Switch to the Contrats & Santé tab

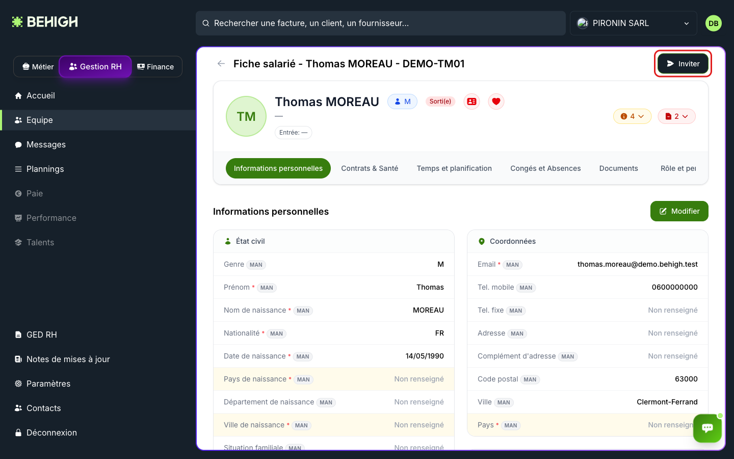[370, 168]
